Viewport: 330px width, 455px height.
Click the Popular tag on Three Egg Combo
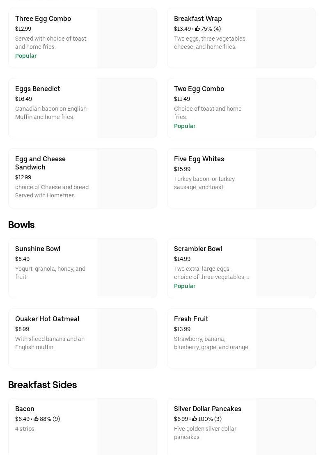click(26, 56)
